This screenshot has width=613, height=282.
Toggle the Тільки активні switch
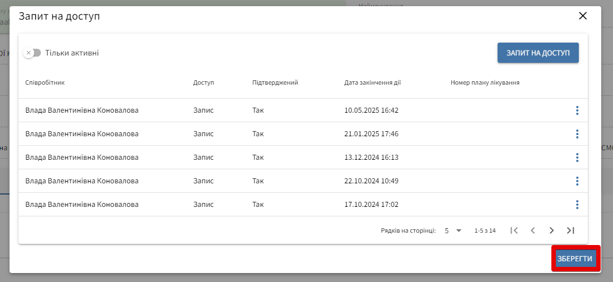pos(32,53)
